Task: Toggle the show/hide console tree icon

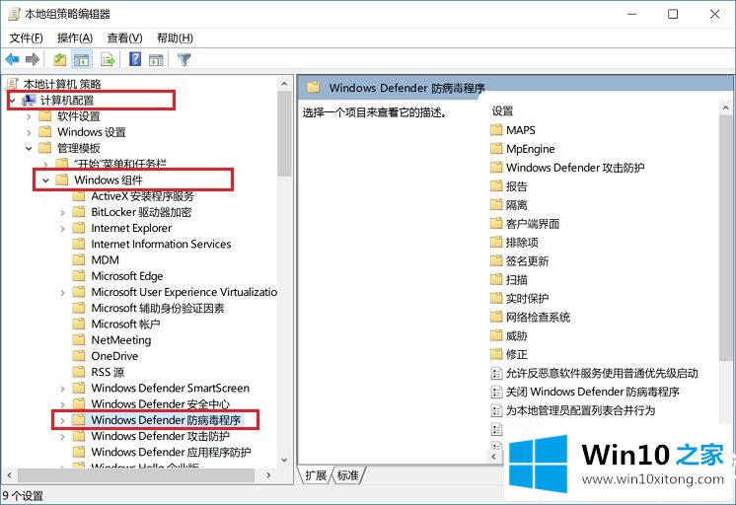Action: pyautogui.click(x=81, y=59)
